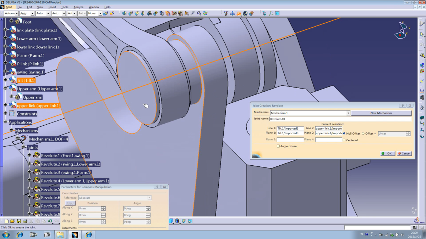The width and height of the screenshot is (426, 239).
Task: Confirm joint creation with OK button
Action: (387, 153)
